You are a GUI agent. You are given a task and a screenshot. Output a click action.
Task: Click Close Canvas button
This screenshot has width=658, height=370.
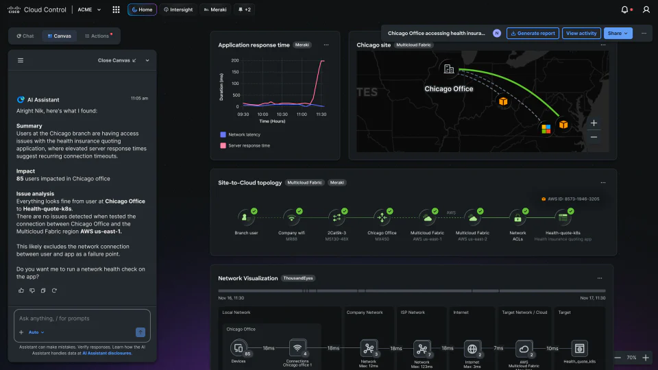(x=117, y=60)
